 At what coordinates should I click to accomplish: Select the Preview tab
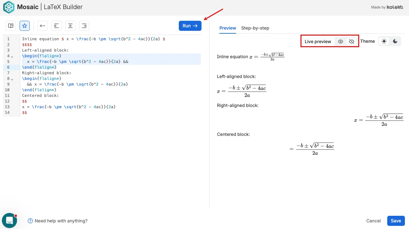coord(228,28)
